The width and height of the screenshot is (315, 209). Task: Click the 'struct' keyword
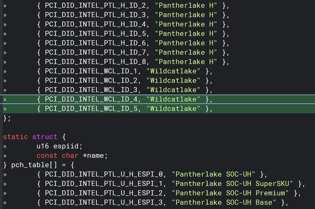pyautogui.click(x=45, y=137)
